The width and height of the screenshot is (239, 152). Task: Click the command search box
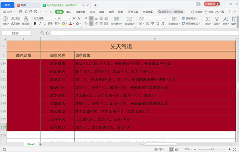click(x=171, y=12)
